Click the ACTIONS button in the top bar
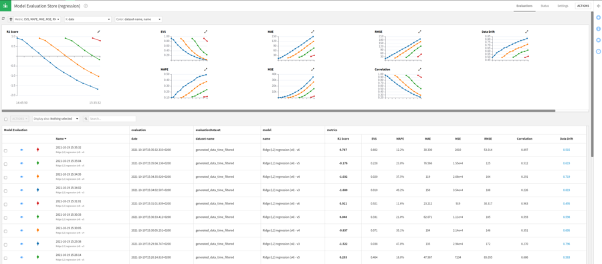 [583, 6]
